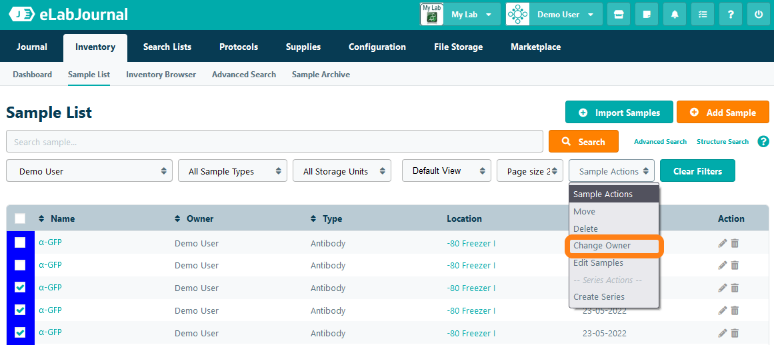This screenshot has height=345, width=774.
Task: Click the power logout icon
Action: click(x=759, y=14)
